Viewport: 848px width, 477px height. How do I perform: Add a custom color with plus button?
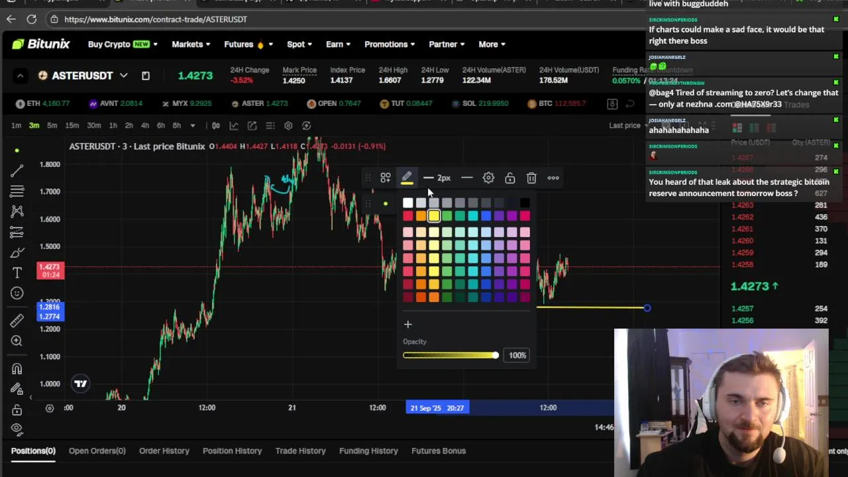point(408,325)
